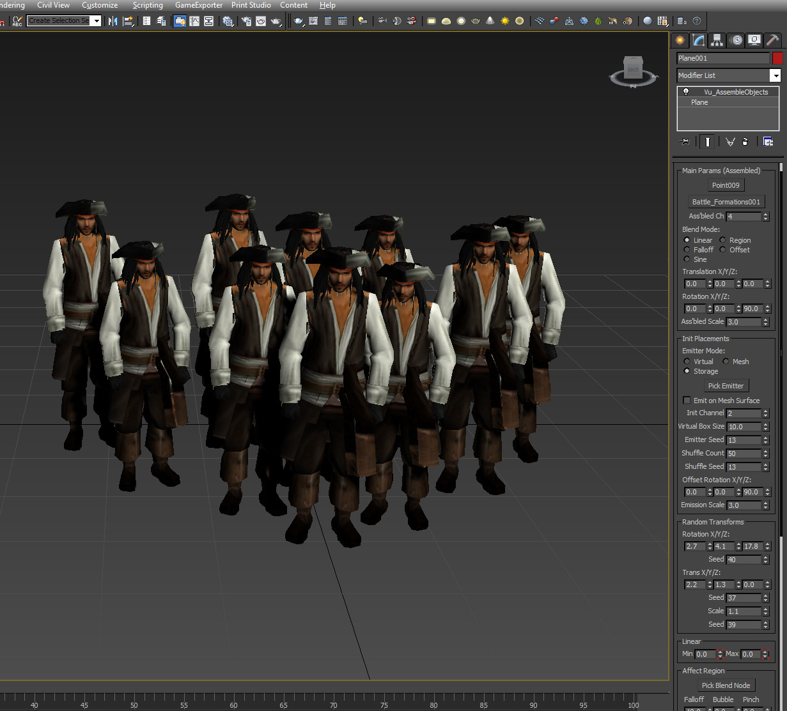
Task: Select the Falloff blend mode
Action: click(687, 250)
